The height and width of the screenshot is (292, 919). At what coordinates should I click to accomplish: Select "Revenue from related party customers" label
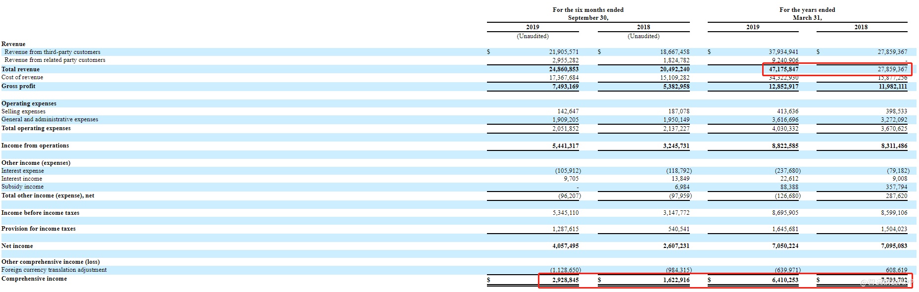click(x=54, y=60)
